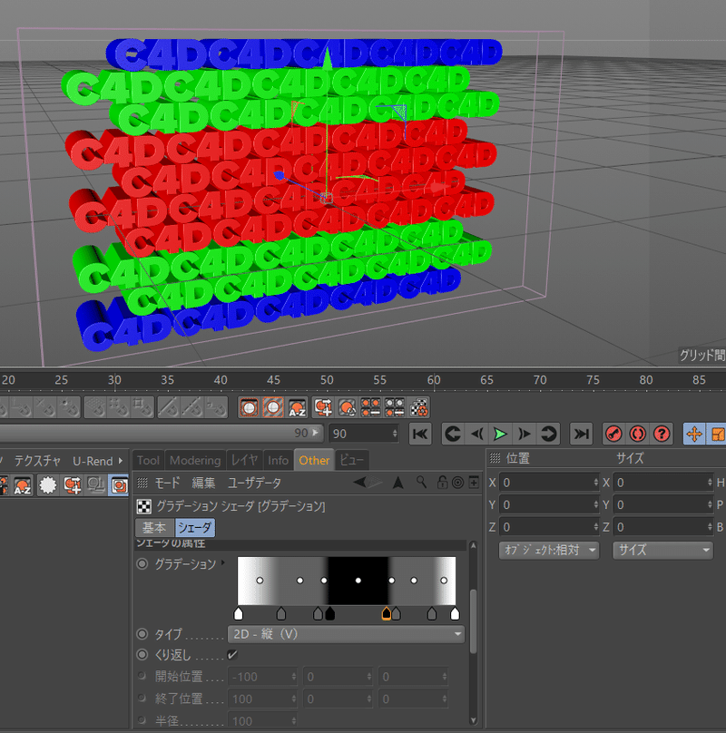Click the record keyframe key icon
Viewport: 726px width, 733px height.
(613, 434)
